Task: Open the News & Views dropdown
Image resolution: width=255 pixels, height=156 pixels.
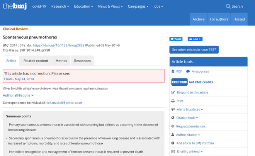Action: click(x=110, y=6)
